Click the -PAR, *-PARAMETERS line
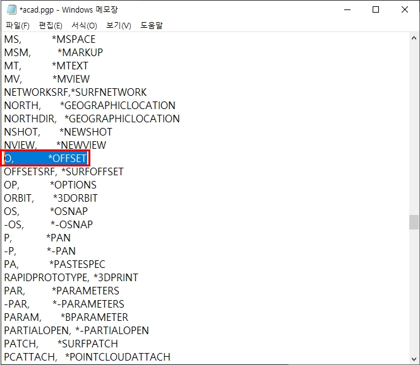This screenshot has width=420, height=365. [x=64, y=304]
